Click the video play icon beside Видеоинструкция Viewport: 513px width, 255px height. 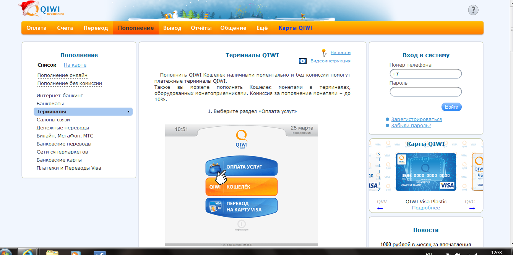pyautogui.click(x=302, y=61)
